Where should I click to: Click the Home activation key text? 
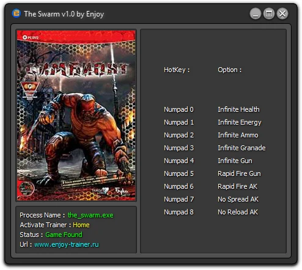pos(81,225)
